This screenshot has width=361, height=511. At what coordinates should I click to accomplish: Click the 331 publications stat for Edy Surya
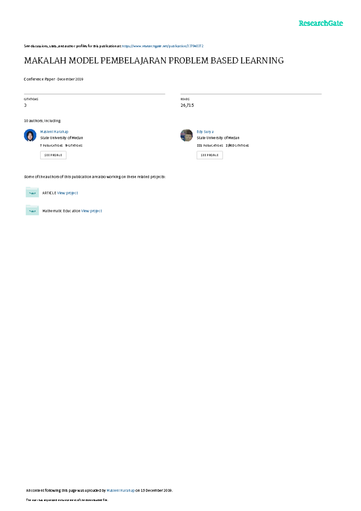point(210,145)
